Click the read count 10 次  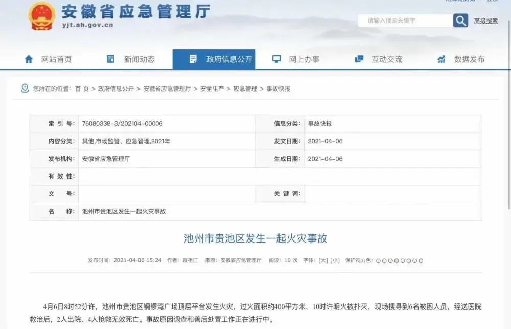tap(291, 260)
